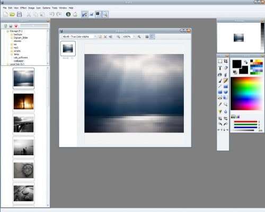The width and height of the screenshot is (265, 212).
Task: Save the icon with the floppy button
Action: coord(19,14)
